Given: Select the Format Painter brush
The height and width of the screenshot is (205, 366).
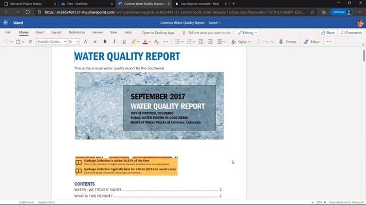Looking at the screenshot, I should pos(30,42).
